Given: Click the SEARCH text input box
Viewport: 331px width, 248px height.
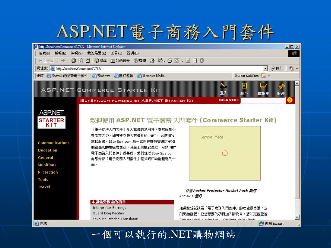Looking at the screenshot, I should point(263,100).
